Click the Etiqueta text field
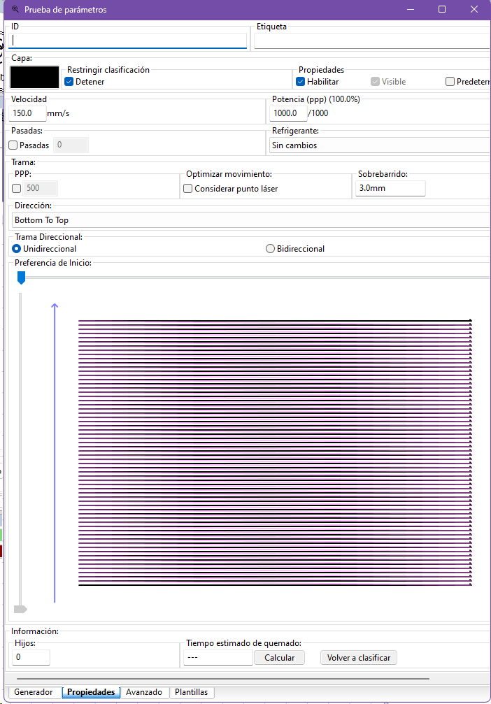 click(372, 41)
